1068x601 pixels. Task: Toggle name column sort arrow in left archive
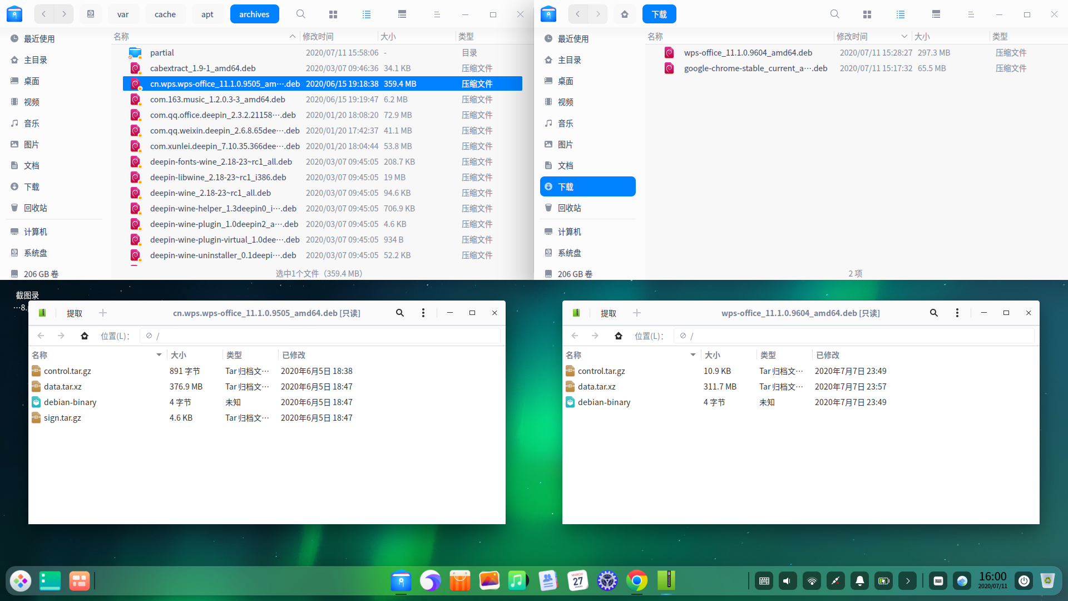[x=159, y=355]
